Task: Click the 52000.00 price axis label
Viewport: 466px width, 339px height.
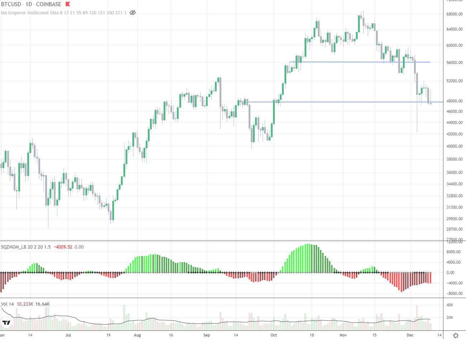Action: coord(455,81)
